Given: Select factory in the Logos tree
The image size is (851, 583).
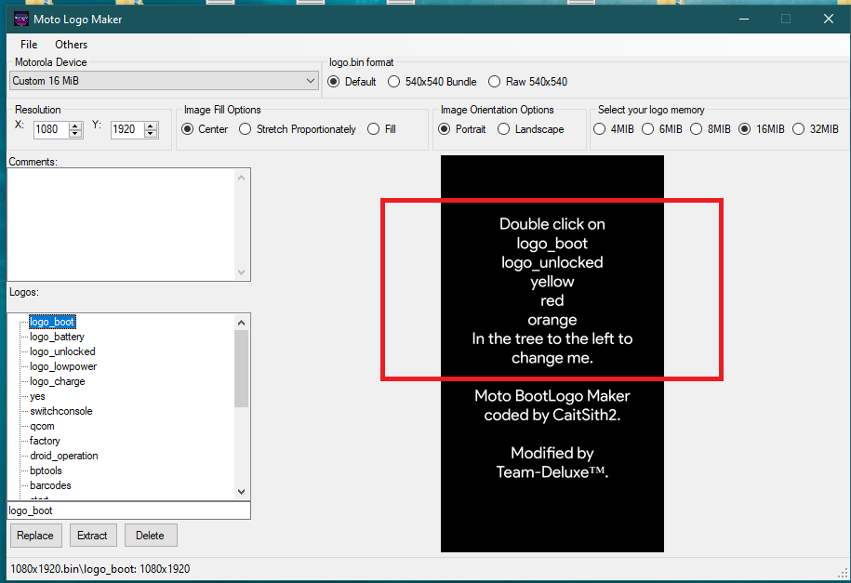Looking at the screenshot, I should (x=45, y=441).
